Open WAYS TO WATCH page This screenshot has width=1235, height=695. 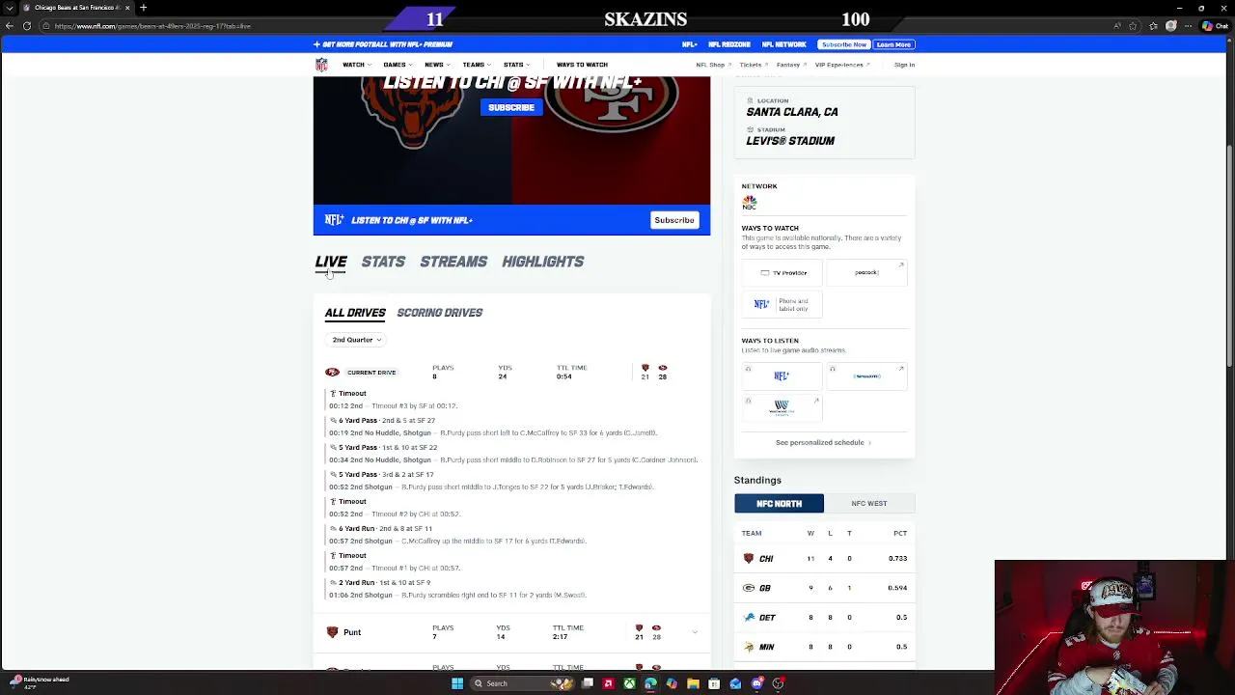pyautogui.click(x=582, y=65)
